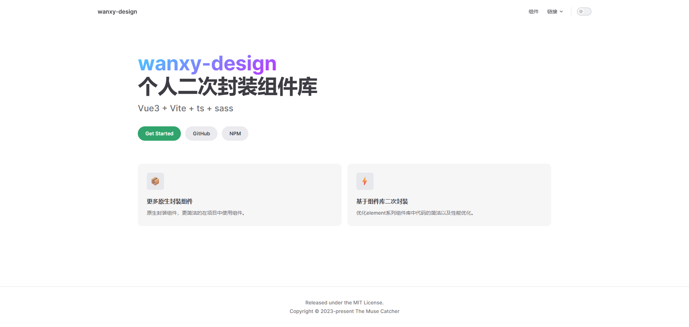Open the GitHub button link

(x=201, y=134)
